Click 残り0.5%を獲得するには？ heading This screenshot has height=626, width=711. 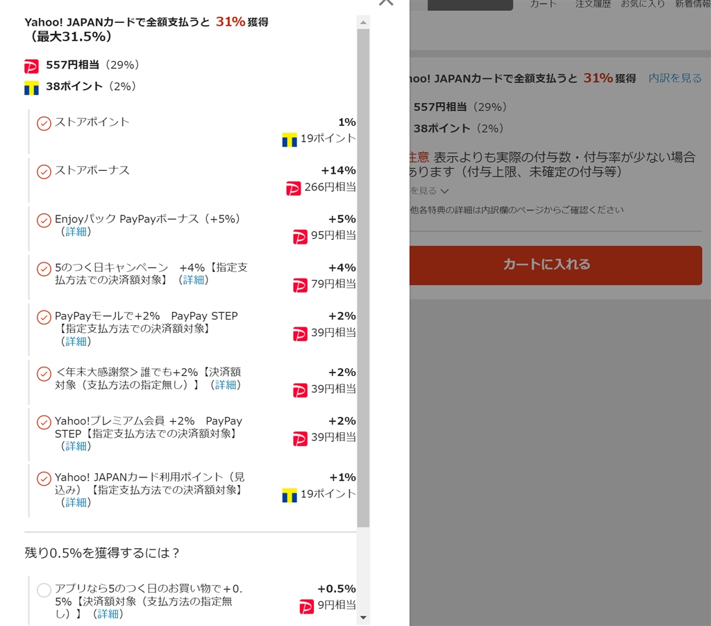tap(102, 552)
